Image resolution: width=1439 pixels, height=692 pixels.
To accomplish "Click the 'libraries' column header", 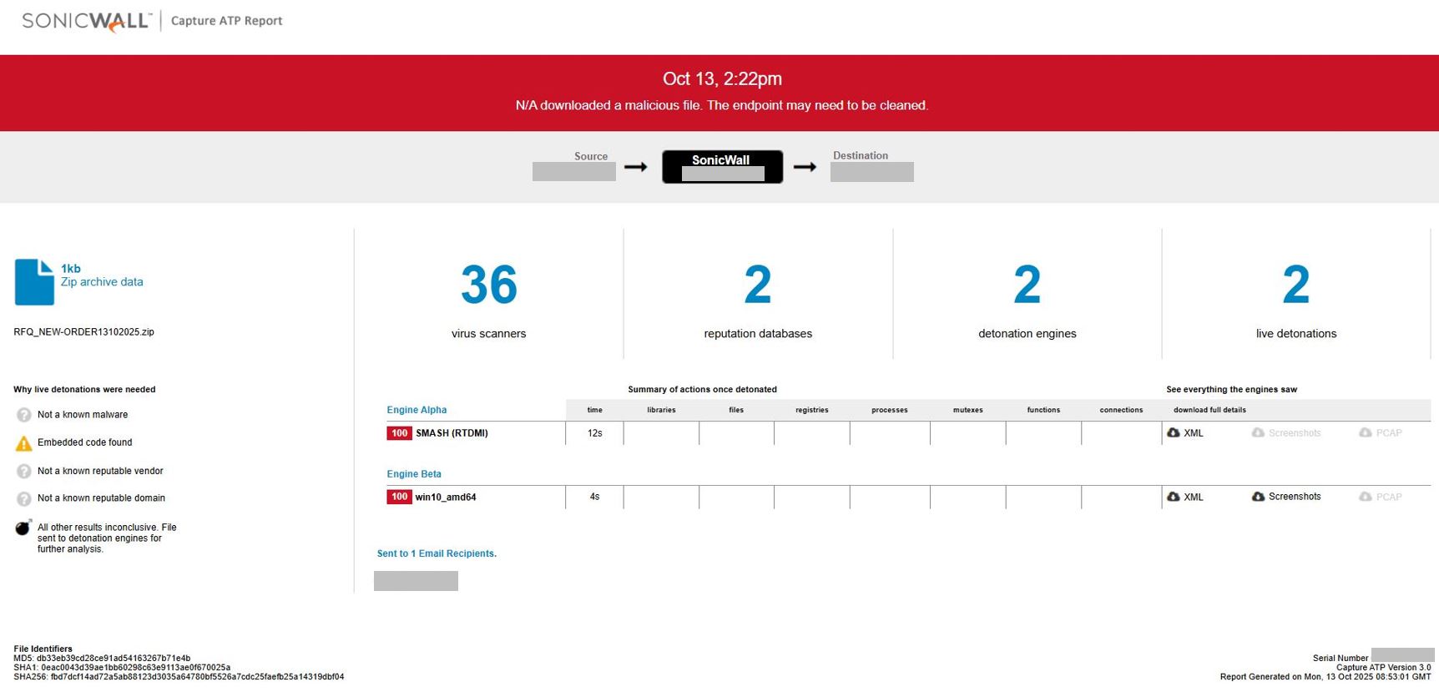I will [x=661, y=410].
